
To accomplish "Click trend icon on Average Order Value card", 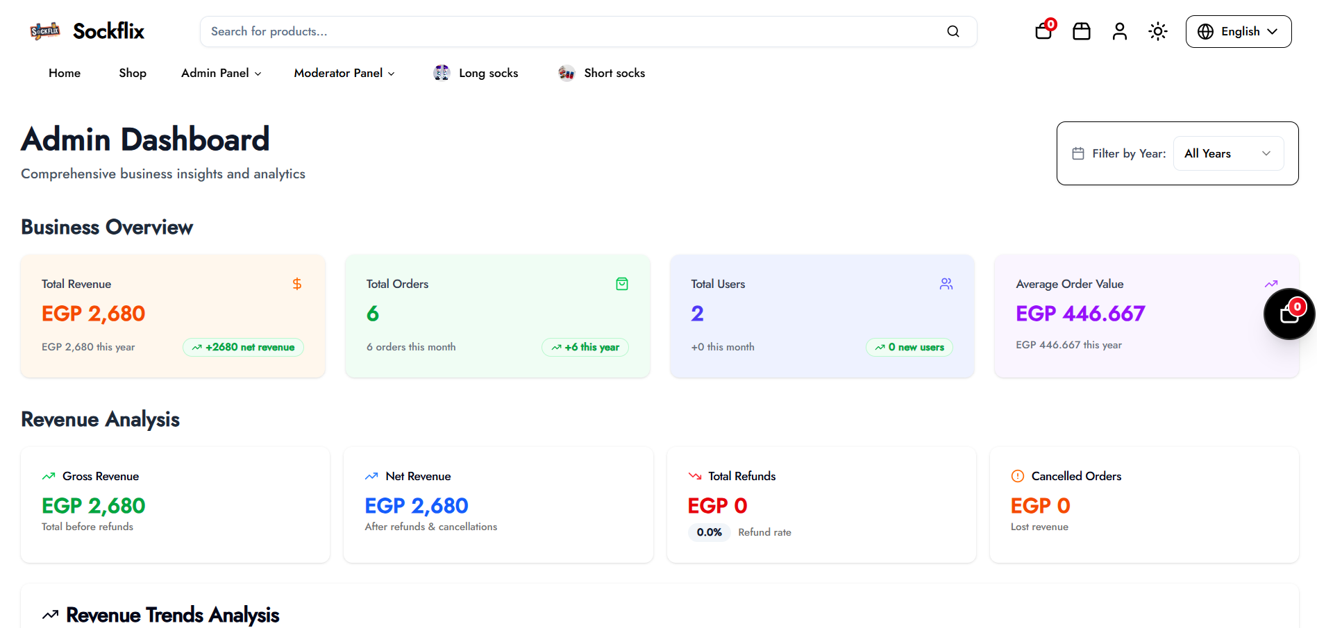I will pos(1271,284).
